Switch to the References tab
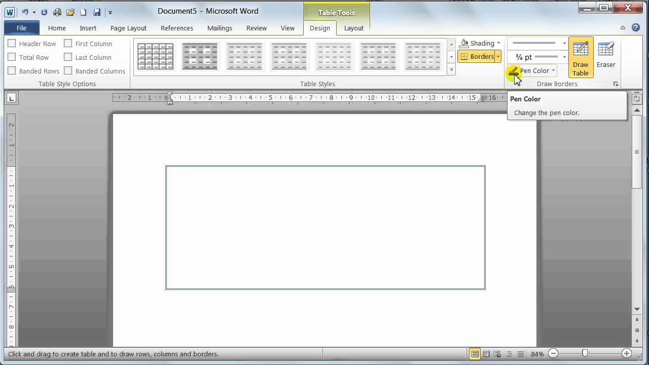Image resolution: width=649 pixels, height=365 pixels. [177, 28]
